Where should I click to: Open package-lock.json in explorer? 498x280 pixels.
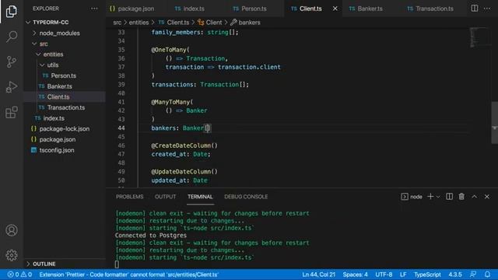click(x=64, y=129)
